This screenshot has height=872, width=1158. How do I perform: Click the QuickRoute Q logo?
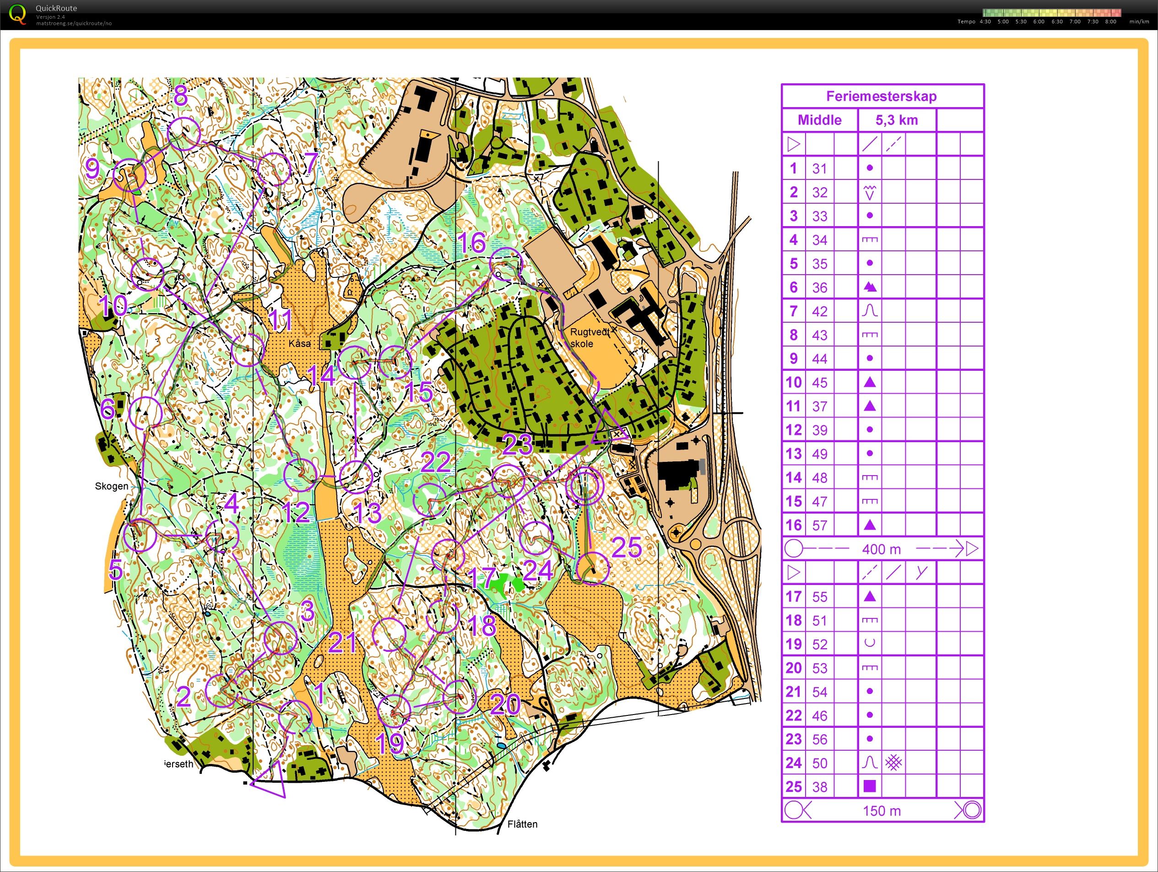17,14
